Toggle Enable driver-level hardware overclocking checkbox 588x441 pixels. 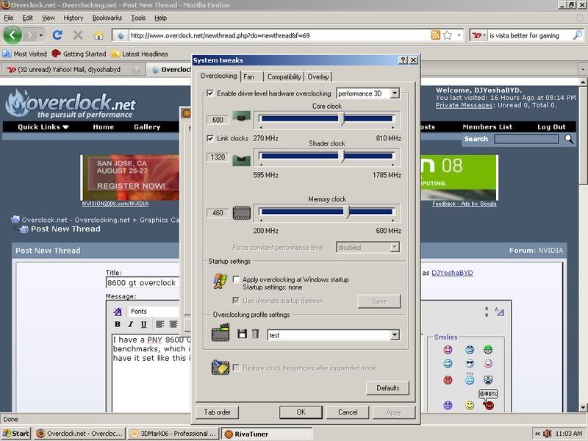point(211,93)
